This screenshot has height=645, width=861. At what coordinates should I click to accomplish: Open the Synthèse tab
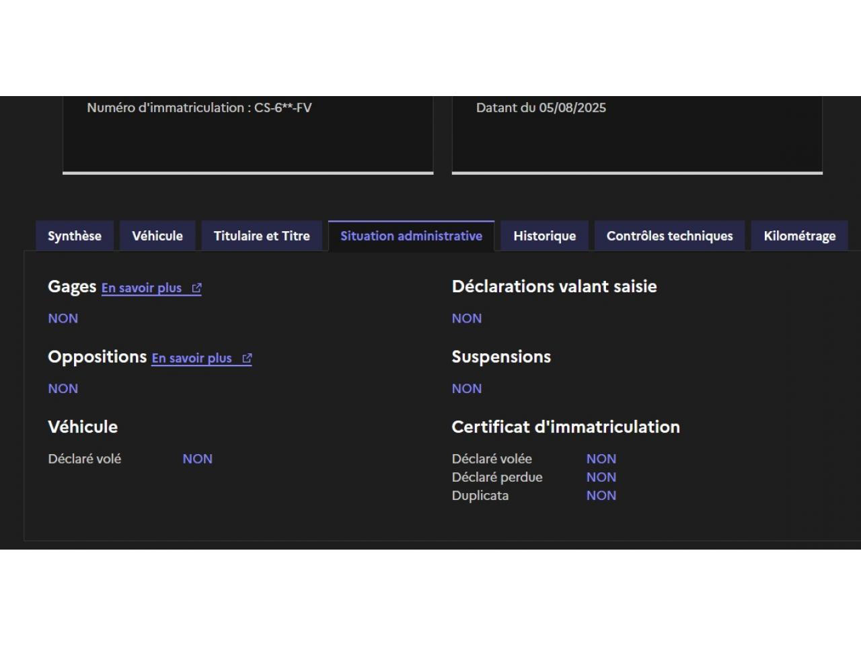click(74, 236)
